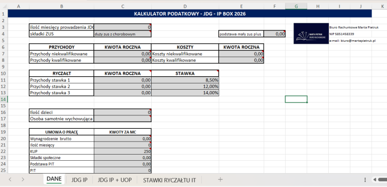Select the 12,00% rate cell
The image size is (387, 187).
point(185,86)
